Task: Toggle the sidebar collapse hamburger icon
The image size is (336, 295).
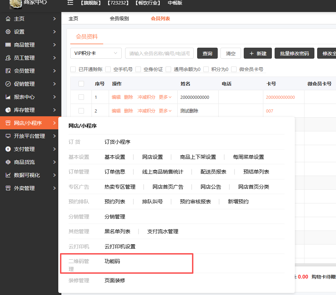Action: [70, 3]
